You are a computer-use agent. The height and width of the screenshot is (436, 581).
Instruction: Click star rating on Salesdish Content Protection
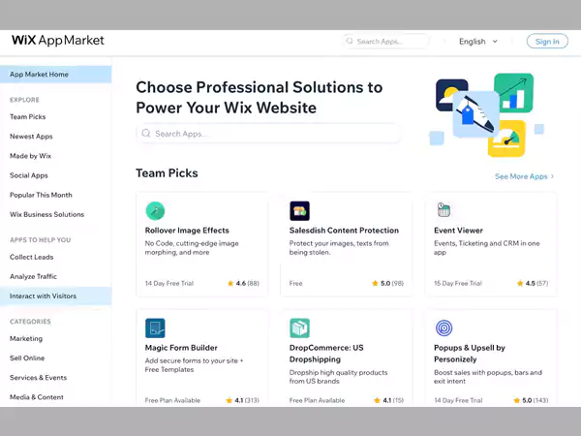click(x=387, y=283)
